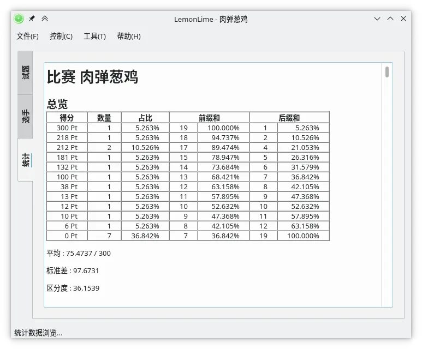Screen dimensions: 422x349
Task: Click the 89.474% prefix sum cell
Action: pos(223,147)
